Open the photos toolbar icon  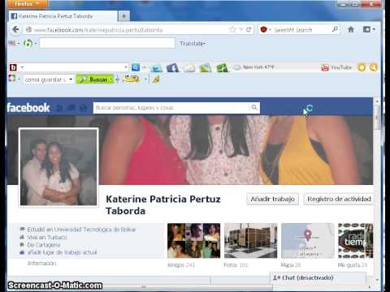pos(206,67)
